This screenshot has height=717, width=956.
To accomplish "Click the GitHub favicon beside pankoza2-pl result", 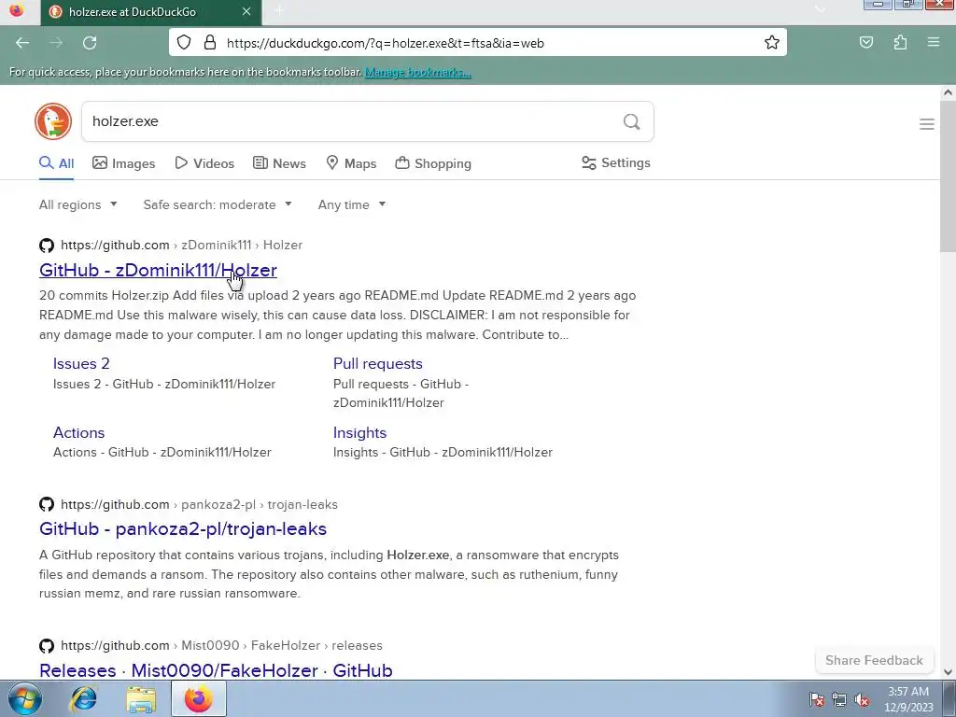I will (x=47, y=504).
